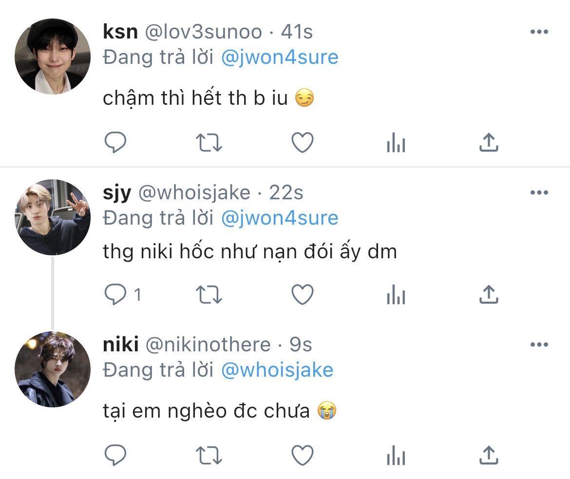Reply to niki's tweet
The image size is (570, 479).
(x=115, y=455)
